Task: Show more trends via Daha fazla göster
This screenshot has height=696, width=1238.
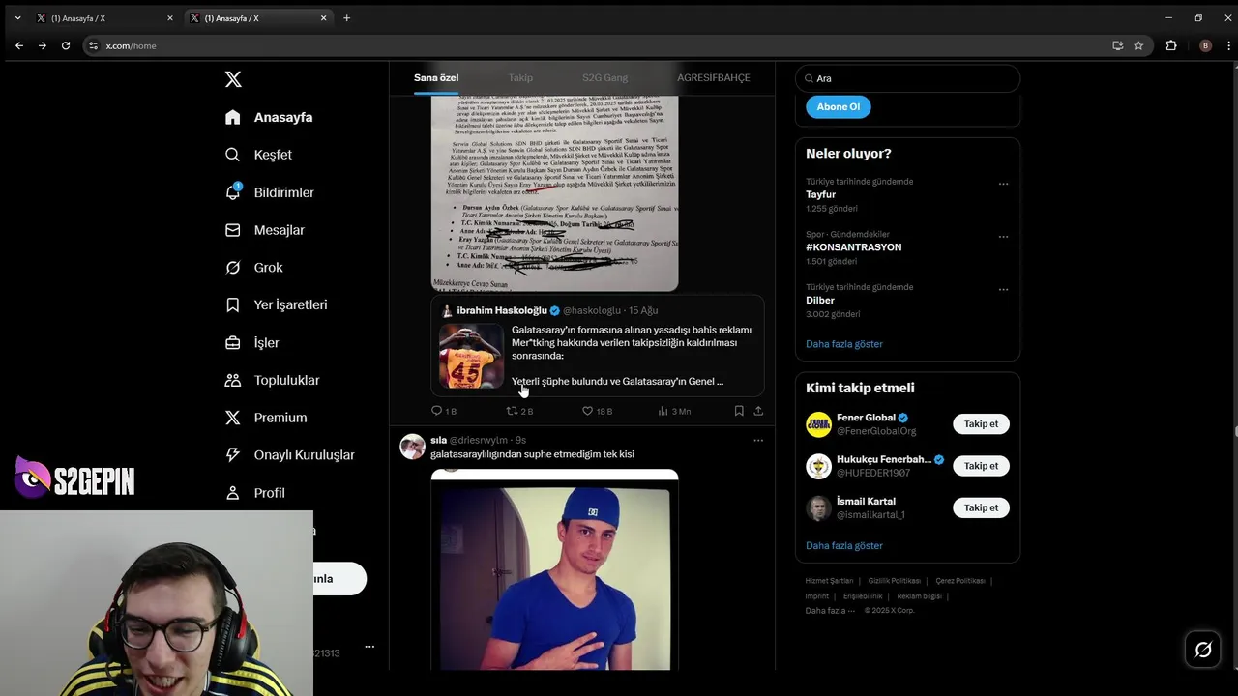Action: [x=844, y=344]
